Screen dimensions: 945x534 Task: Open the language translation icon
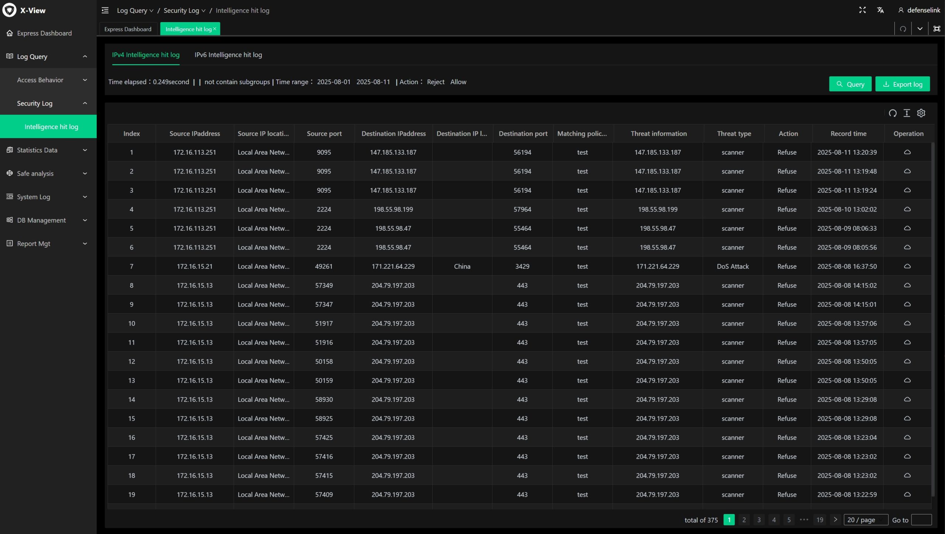tap(880, 10)
